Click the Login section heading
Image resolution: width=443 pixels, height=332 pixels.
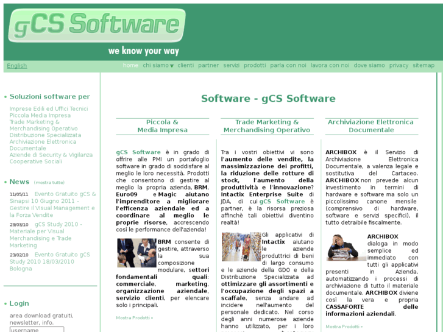tap(19, 303)
